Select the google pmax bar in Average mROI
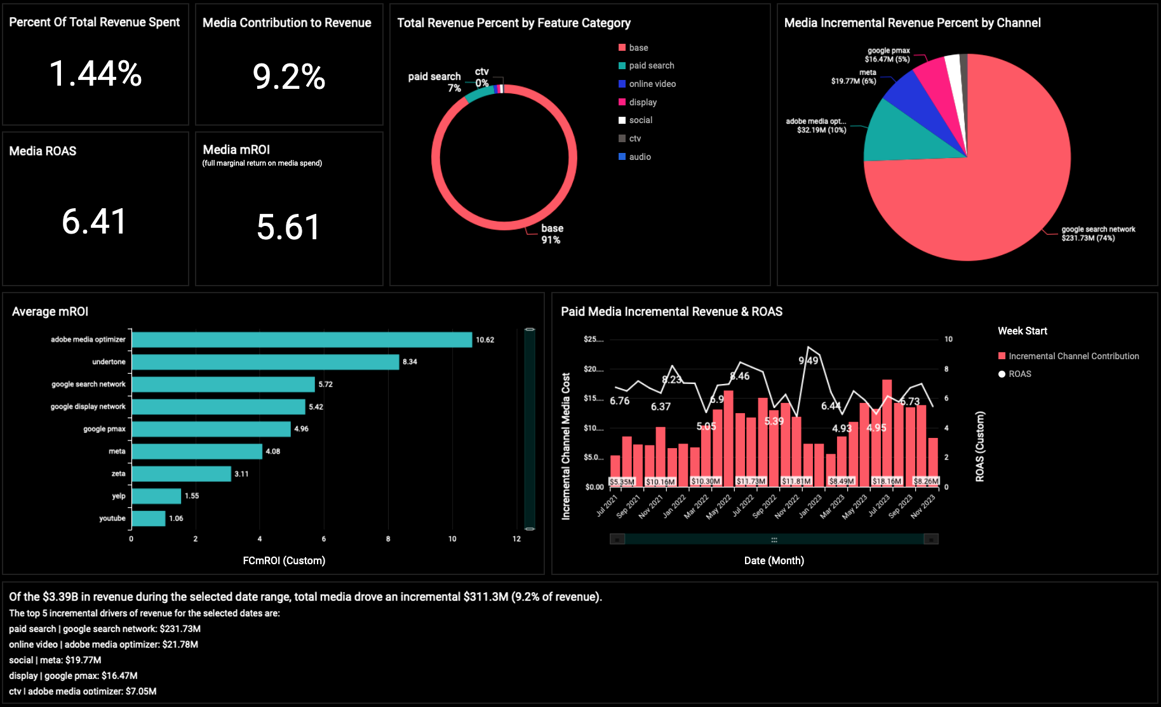Image resolution: width=1161 pixels, height=707 pixels. click(x=211, y=429)
